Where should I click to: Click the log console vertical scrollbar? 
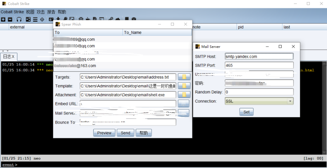(324, 108)
